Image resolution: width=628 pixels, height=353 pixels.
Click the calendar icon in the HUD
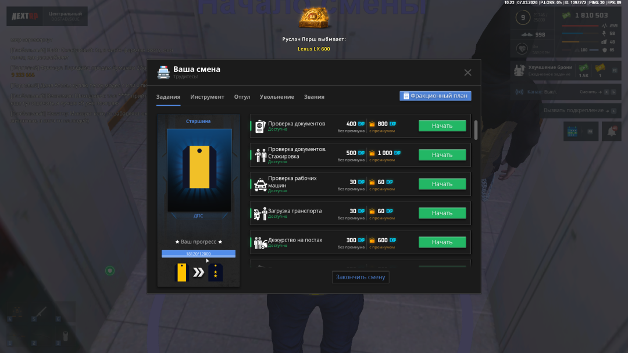coord(573,132)
